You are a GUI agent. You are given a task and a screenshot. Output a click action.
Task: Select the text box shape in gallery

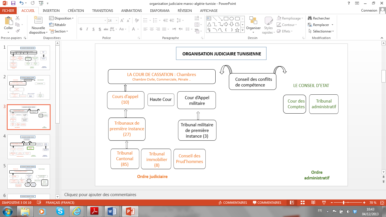[209, 19]
